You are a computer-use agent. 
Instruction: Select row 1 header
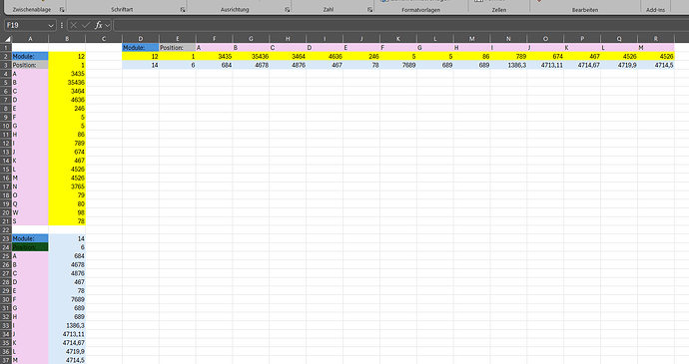[6, 48]
